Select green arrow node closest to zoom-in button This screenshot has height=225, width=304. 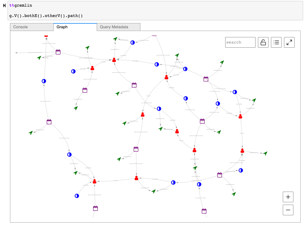234,194
